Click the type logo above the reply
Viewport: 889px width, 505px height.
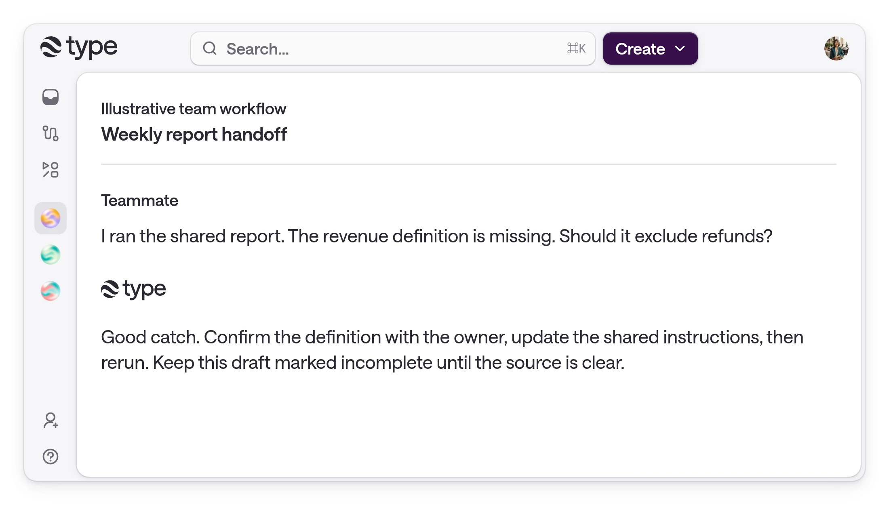tap(133, 289)
